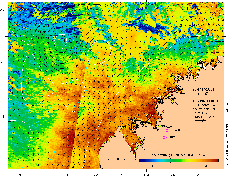This screenshot has height=177, width=229.
Task: Click longitude axis label '120'
Action: click(44, 175)
